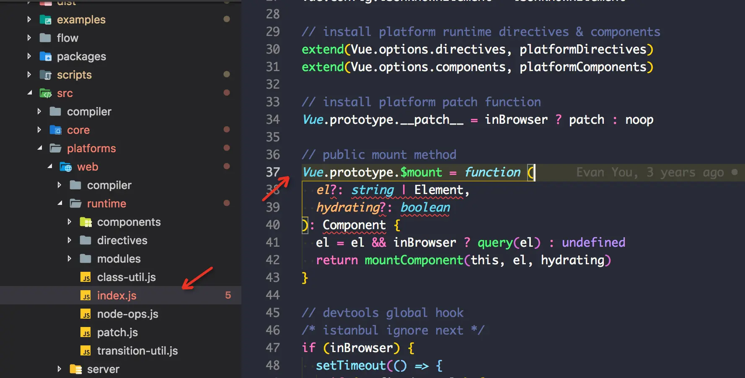Click line number 42 in the gutter
The height and width of the screenshot is (378, 745).
(273, 260)
